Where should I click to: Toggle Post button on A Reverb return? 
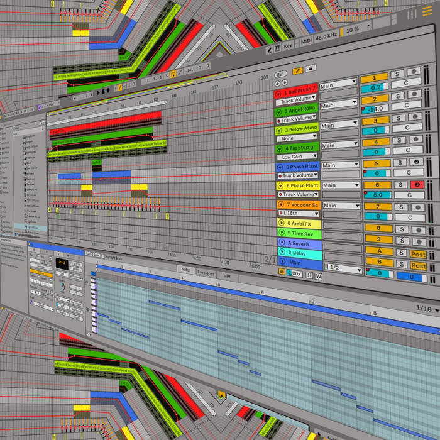point(417,255)
